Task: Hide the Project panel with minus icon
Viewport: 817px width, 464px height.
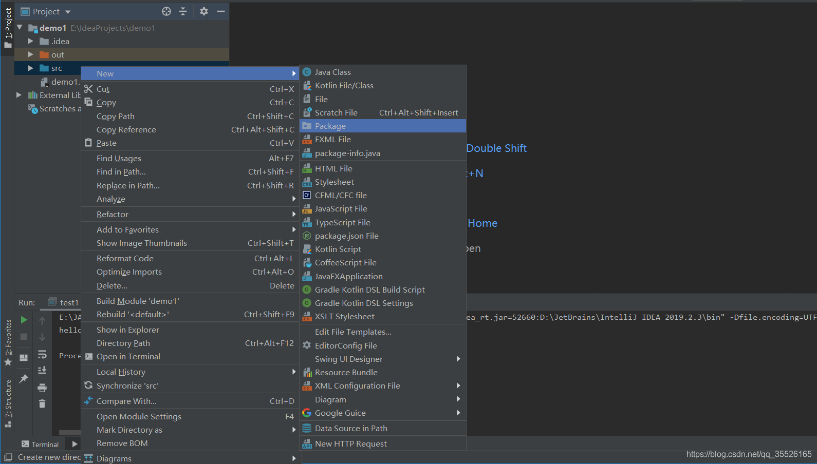Action: point(221,11)
